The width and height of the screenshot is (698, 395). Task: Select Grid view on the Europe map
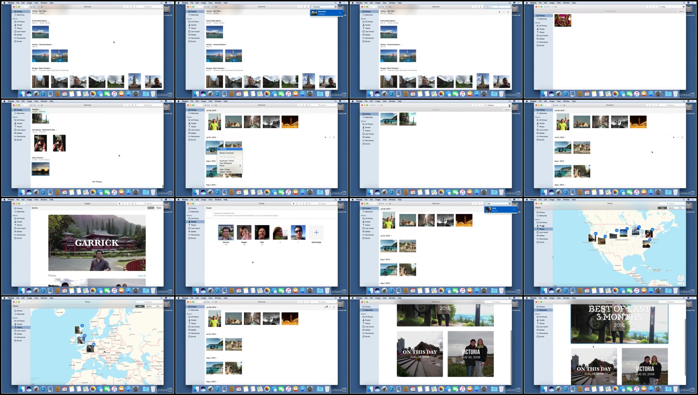158,306
